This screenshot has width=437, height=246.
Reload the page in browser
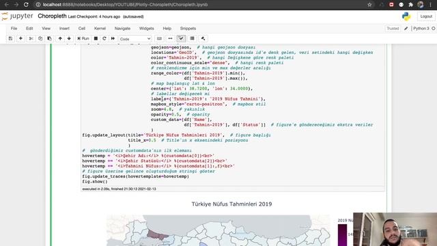tap(26, 5)
